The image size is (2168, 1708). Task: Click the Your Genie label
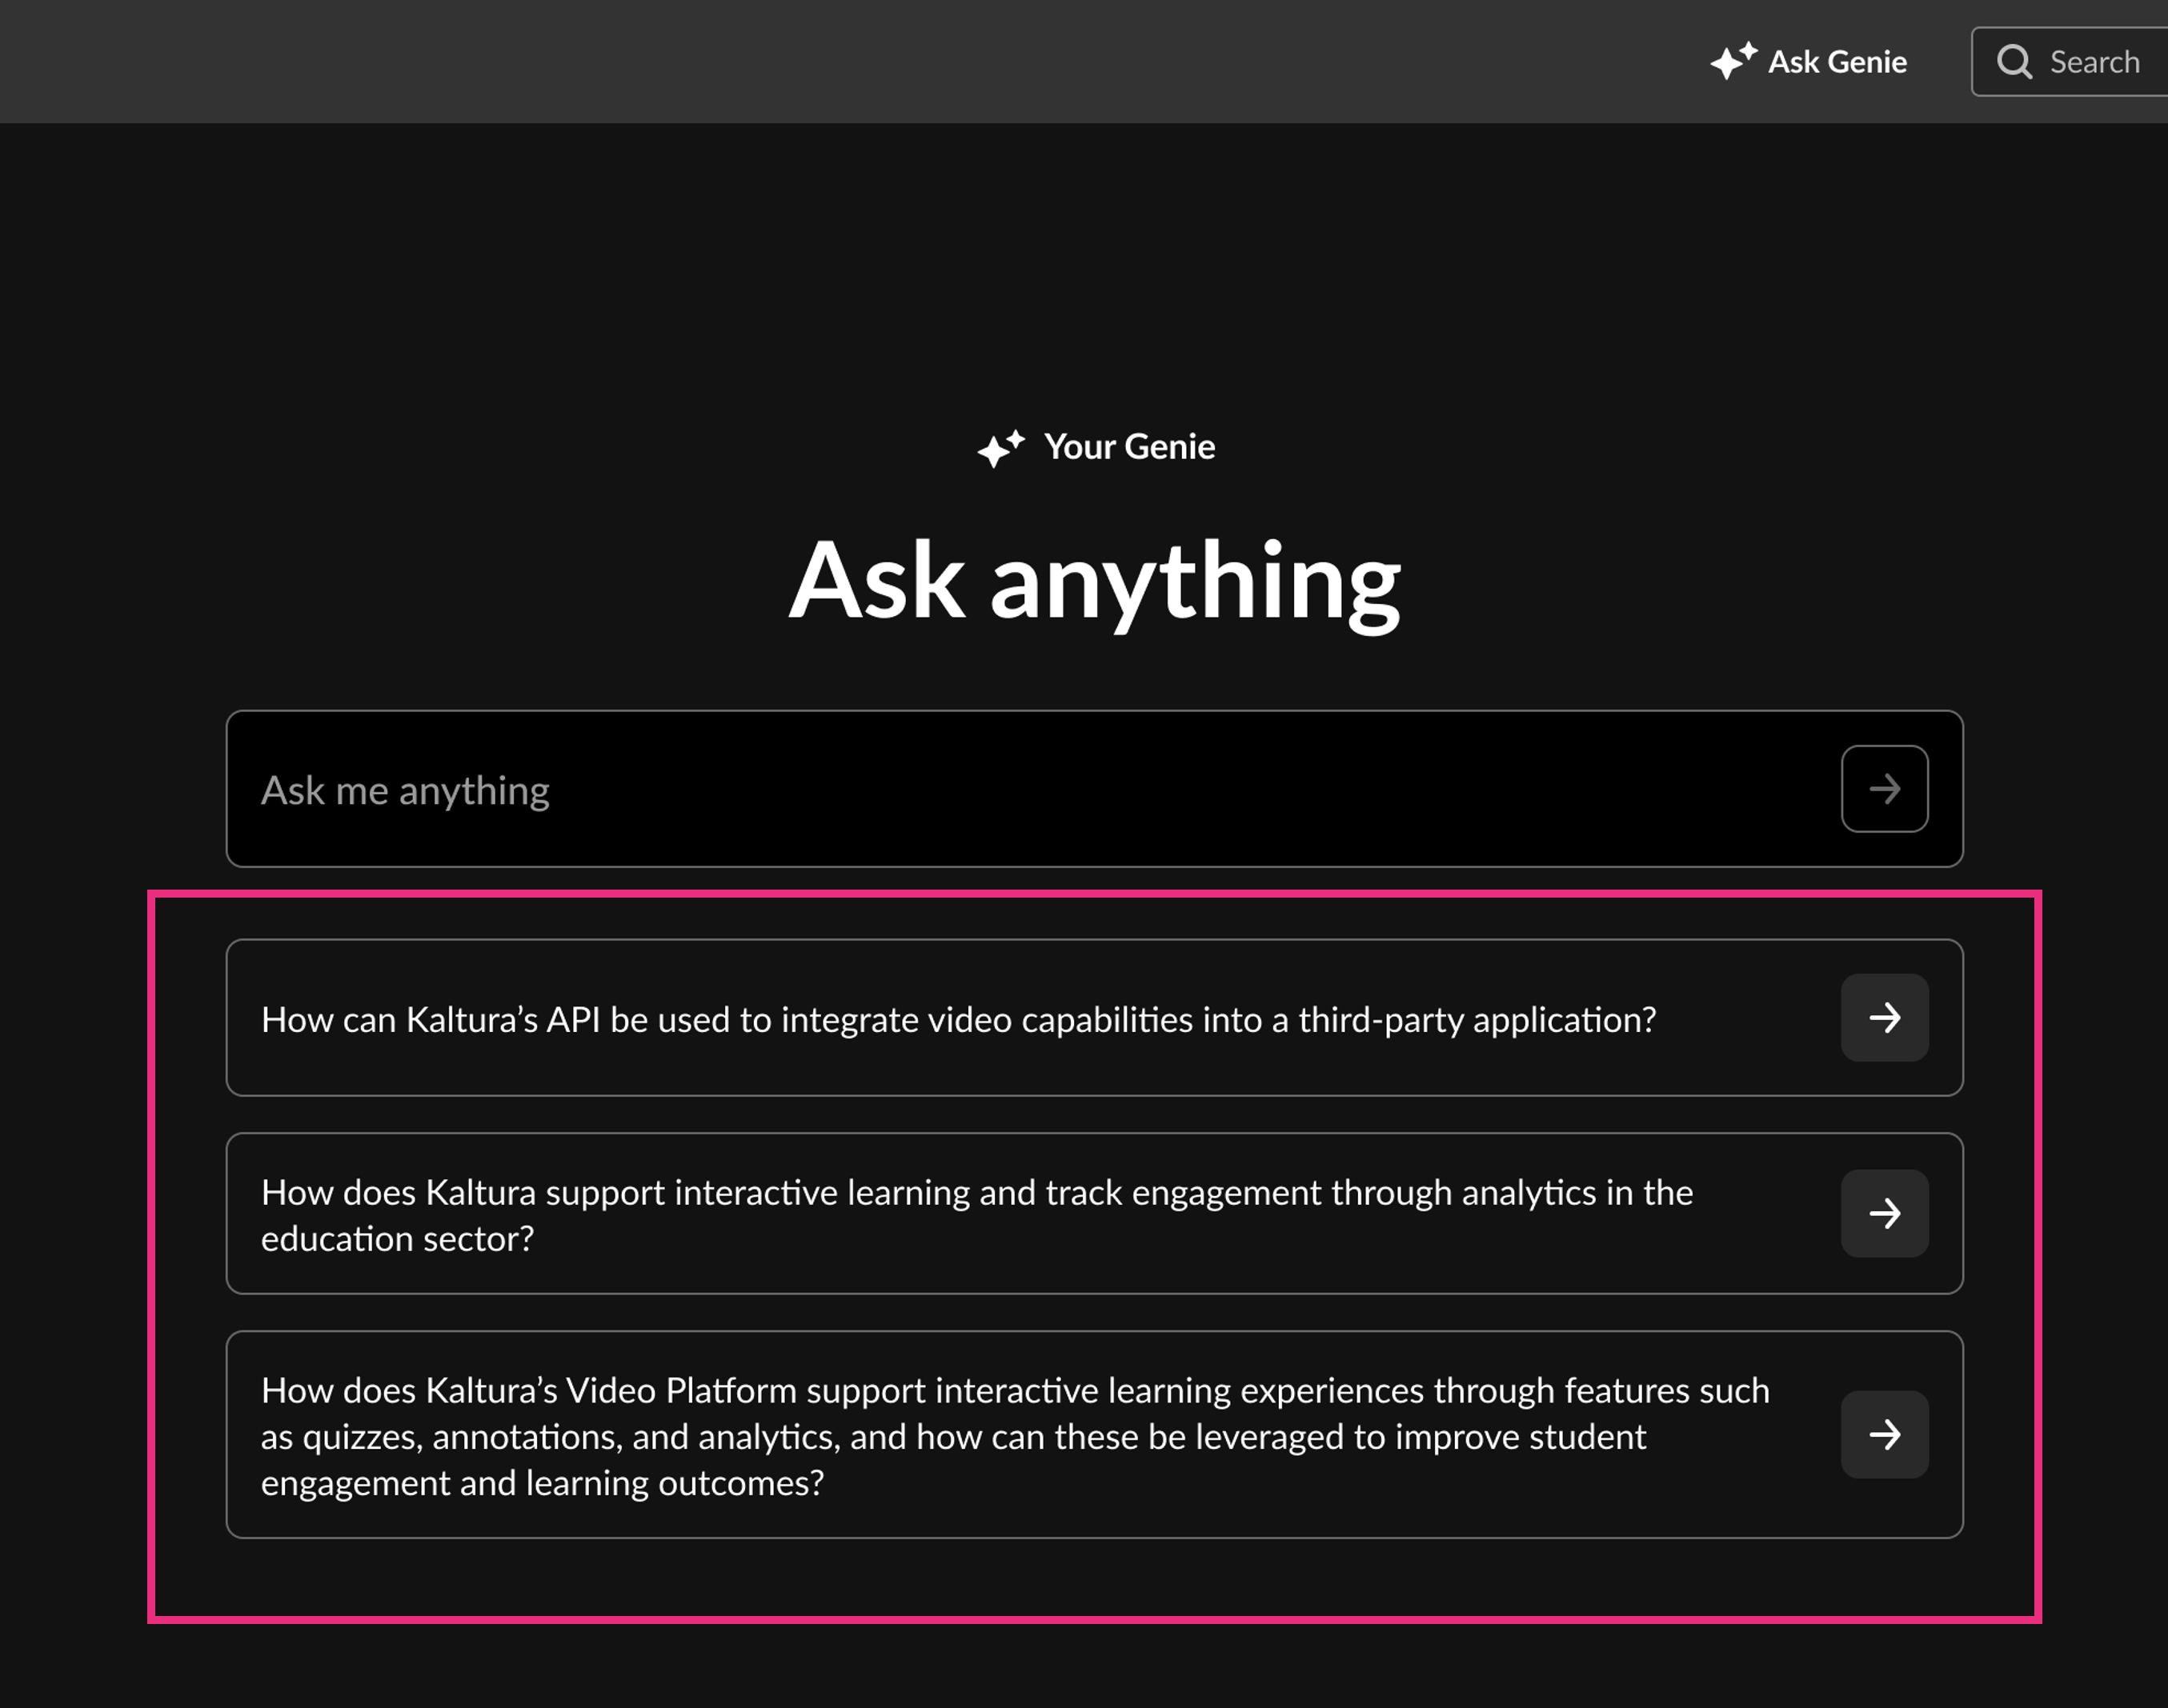tap(1128, 447)
